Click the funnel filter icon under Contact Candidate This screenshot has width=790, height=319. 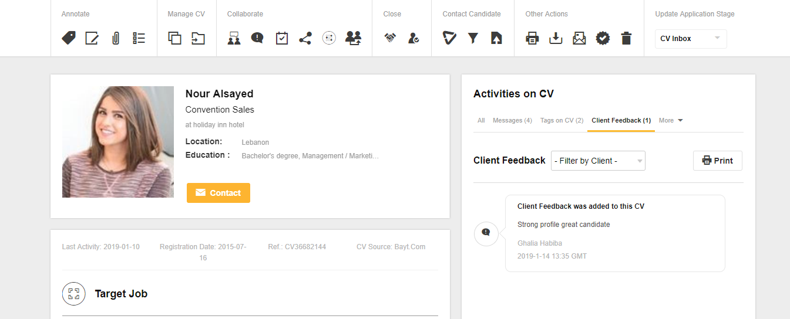click(x=473, y=39)
